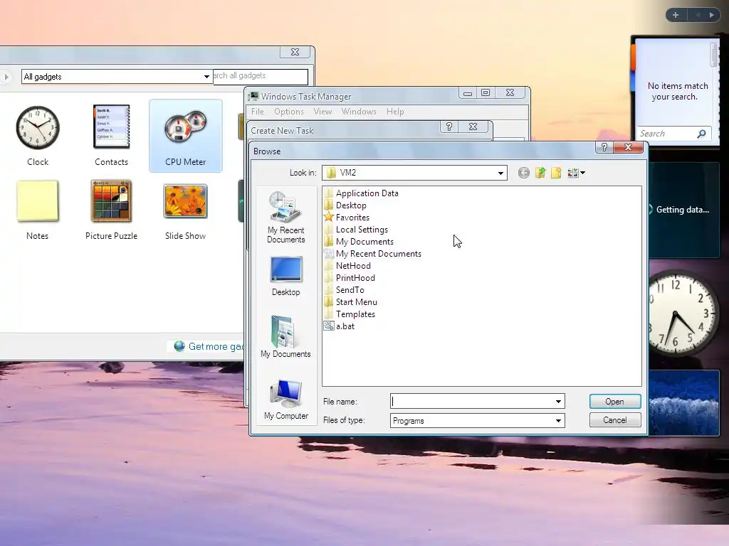Select My Recent Documents in file list
This screenshot has width=729, height=546.
pos(373,254)
